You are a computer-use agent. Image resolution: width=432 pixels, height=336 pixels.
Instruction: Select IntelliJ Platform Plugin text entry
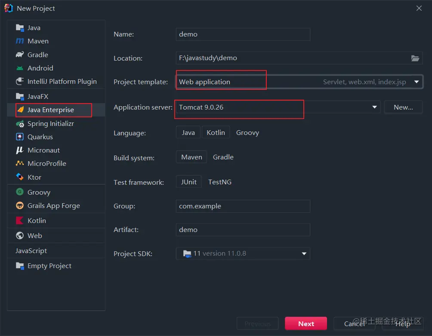click(62, 82)
